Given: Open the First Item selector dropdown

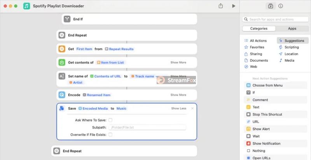Looking at the screenshot, I should 84,49.
